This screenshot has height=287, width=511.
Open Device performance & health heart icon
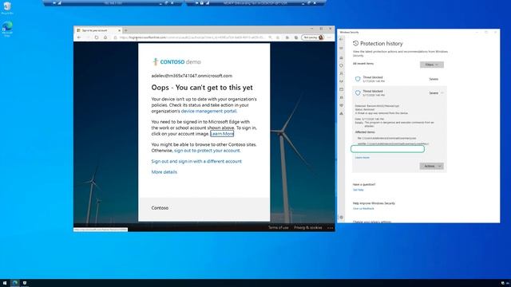341,105
